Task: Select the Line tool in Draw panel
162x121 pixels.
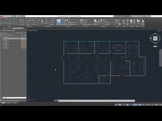Action: click(2, 21)
